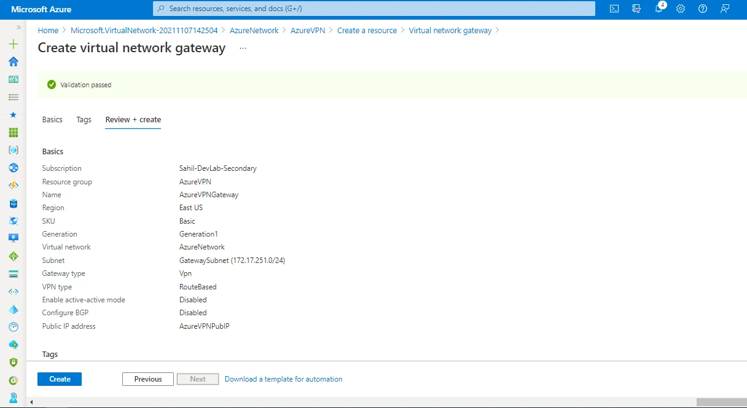
Task: Download a template for automation
Action: (x=283, y=379)
